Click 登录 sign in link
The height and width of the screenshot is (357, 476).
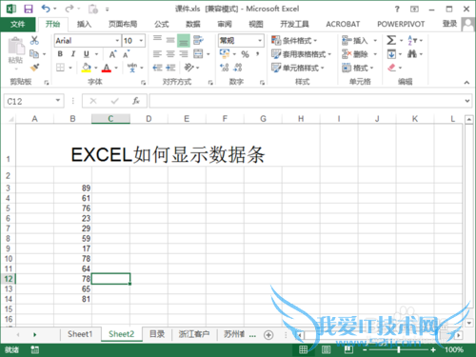[x=449, y=24]
